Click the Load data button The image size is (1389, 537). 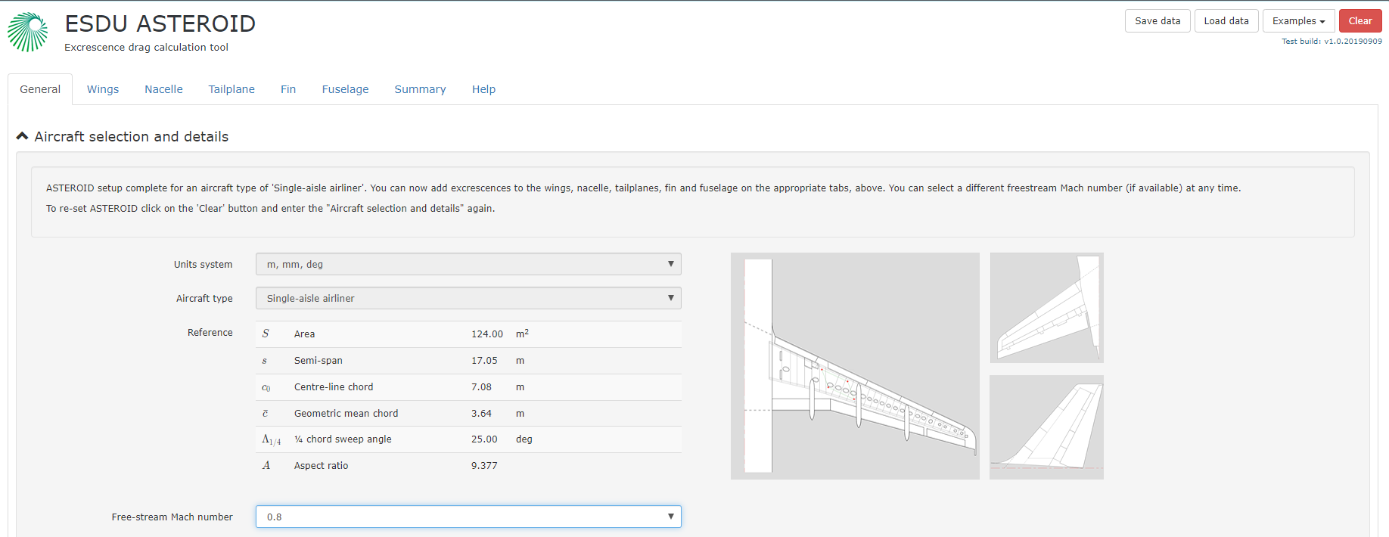(1226, 21)
